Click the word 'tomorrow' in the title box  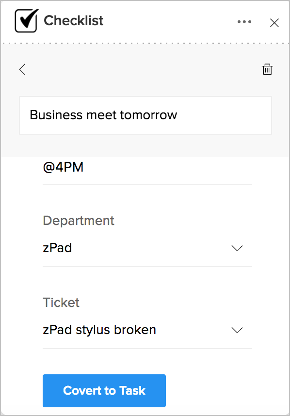click(x=148, y=115)
